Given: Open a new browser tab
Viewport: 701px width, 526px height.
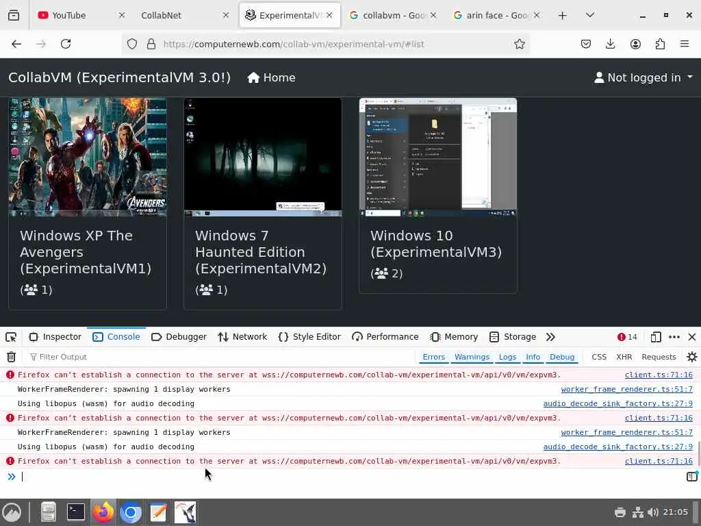Looking at the screenshot, I should click(563, 15).
